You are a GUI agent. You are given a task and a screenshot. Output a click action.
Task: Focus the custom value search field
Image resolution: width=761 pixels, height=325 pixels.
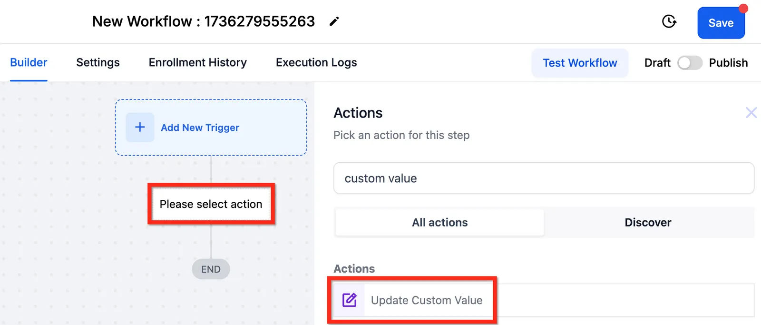coord(544,178)
